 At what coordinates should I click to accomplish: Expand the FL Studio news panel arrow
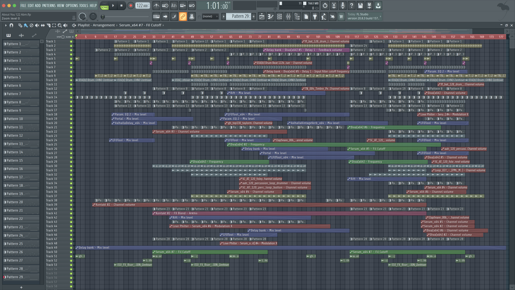[380, 16]
